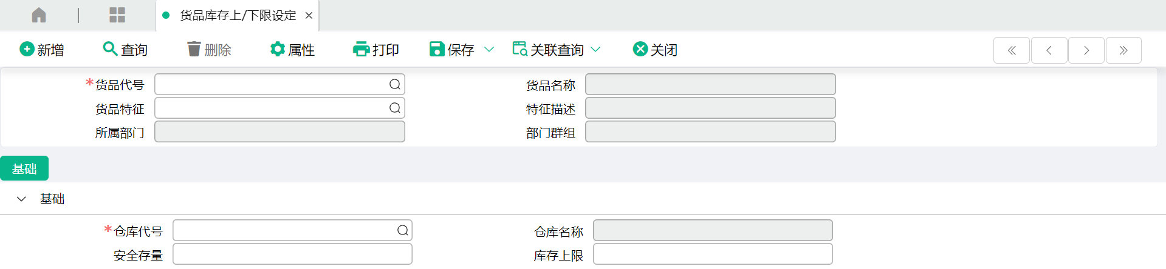This screenshot has width=1166, height=269.
Task: Click the 安全存量 input field
Action: point(292,254)
